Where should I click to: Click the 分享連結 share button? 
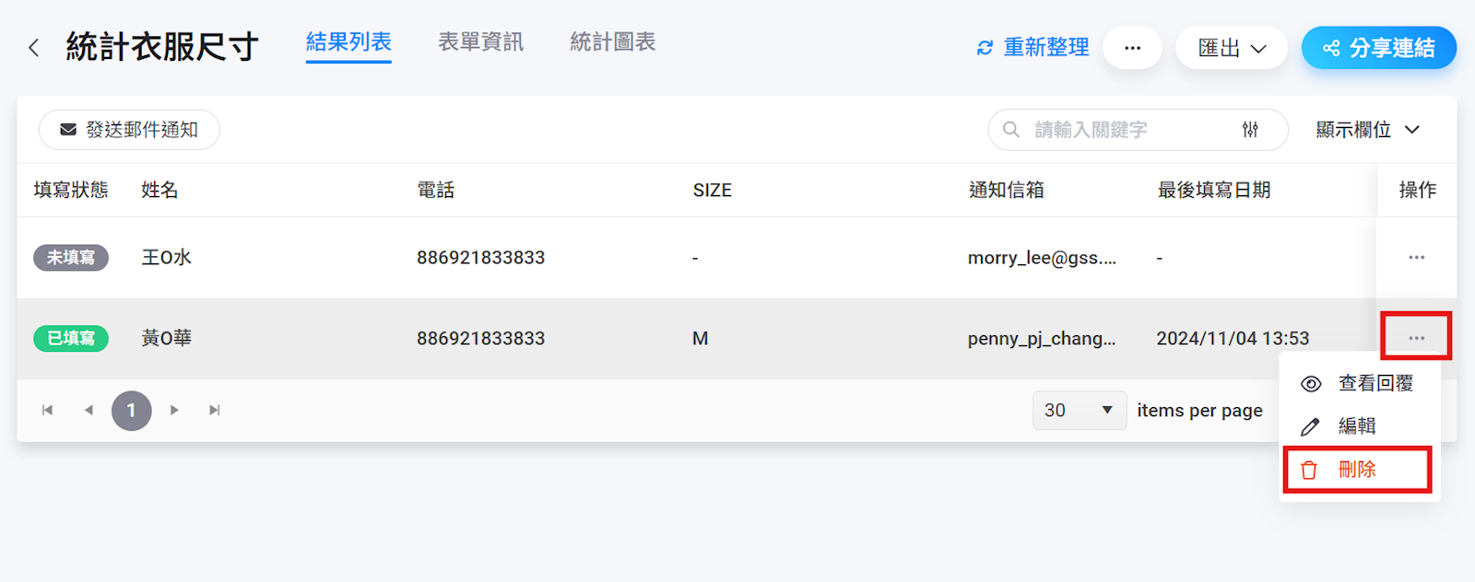(1378, 48)
